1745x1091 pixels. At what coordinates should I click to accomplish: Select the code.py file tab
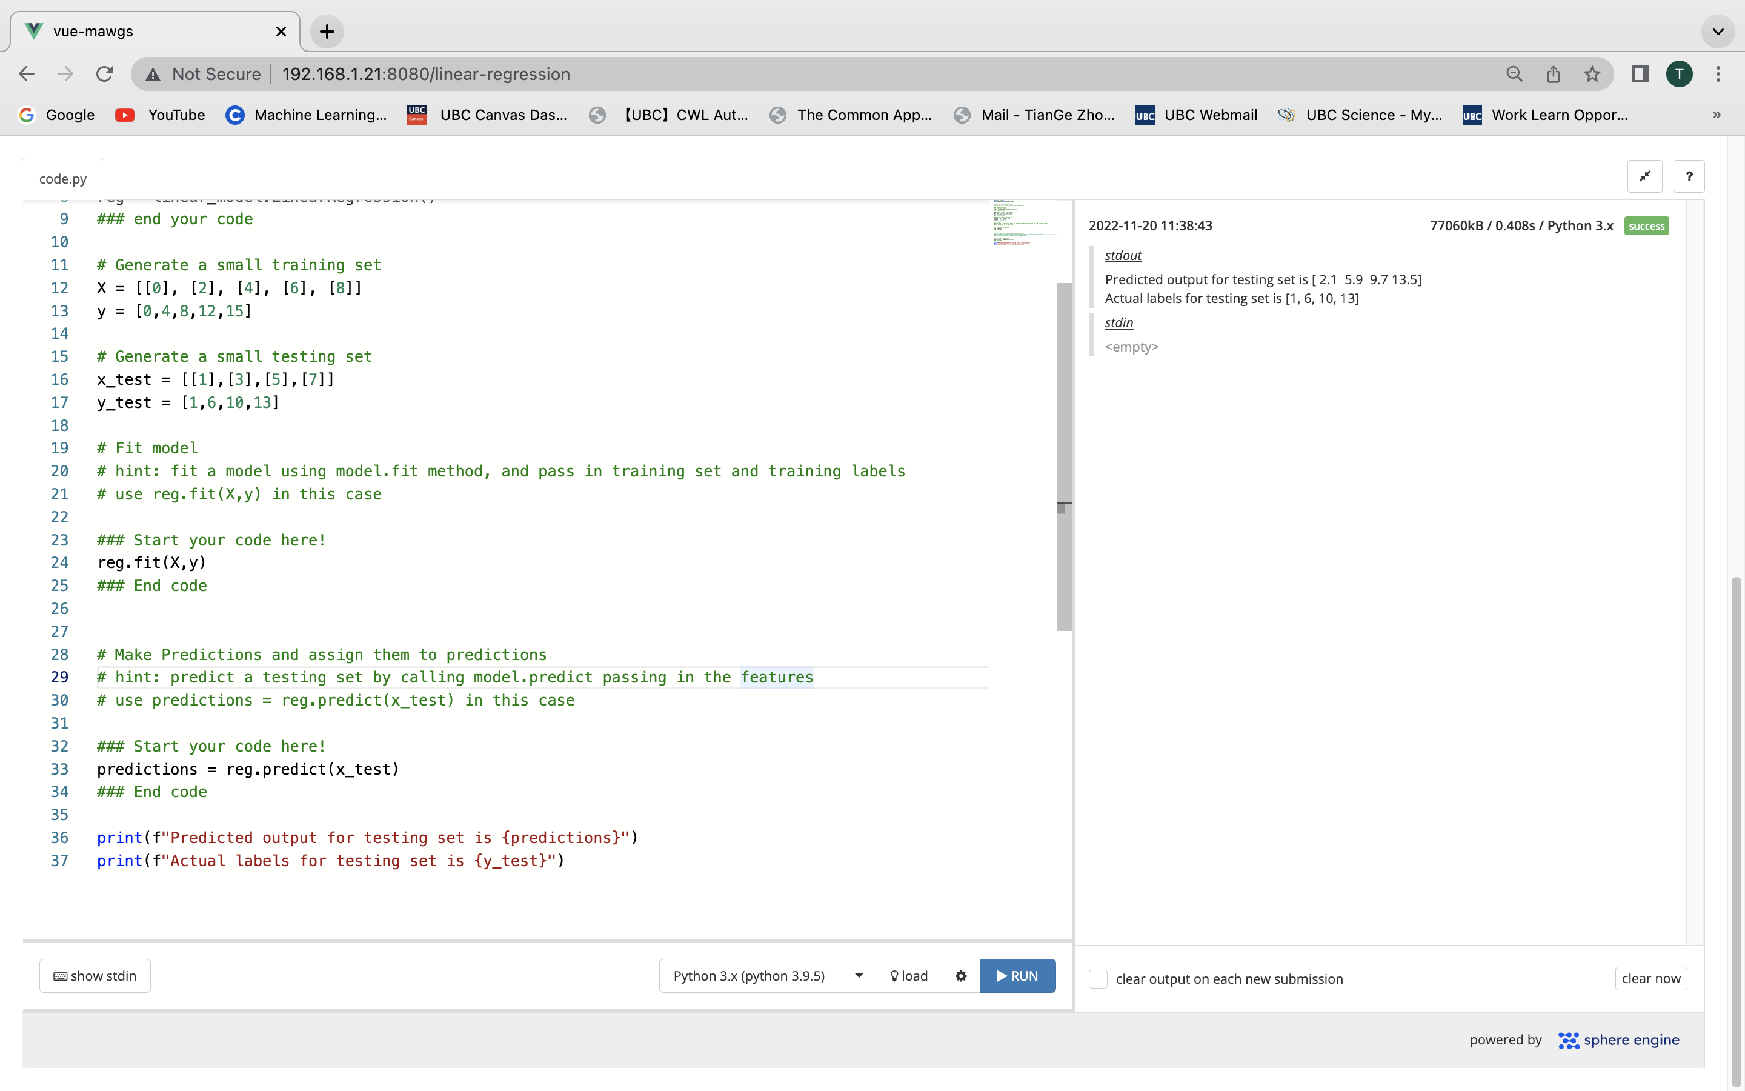63,179
